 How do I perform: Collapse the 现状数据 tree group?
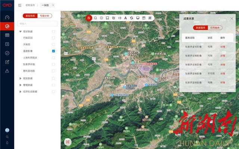tap(20, 31)
